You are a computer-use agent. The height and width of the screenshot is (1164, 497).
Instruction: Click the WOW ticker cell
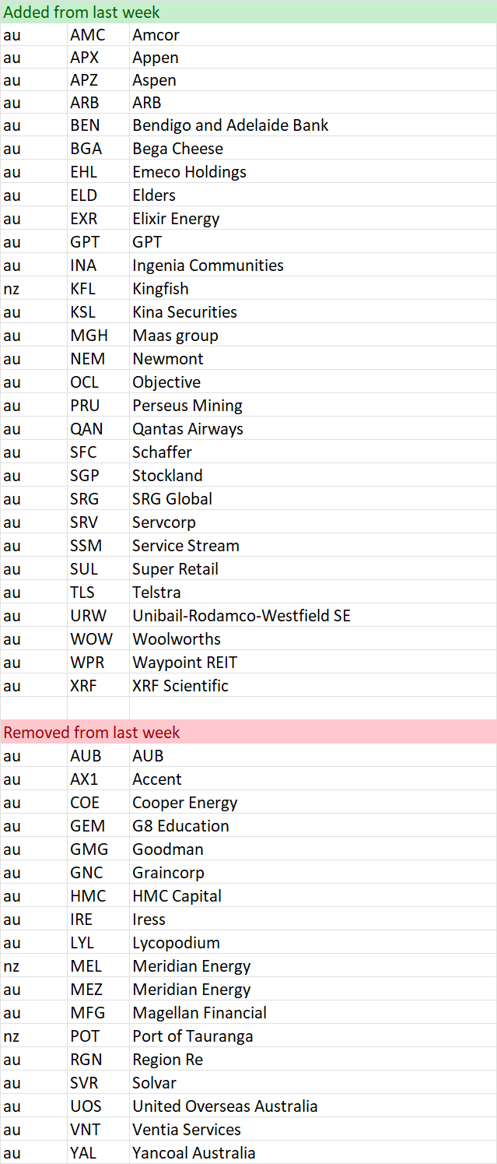click(98, 638)
